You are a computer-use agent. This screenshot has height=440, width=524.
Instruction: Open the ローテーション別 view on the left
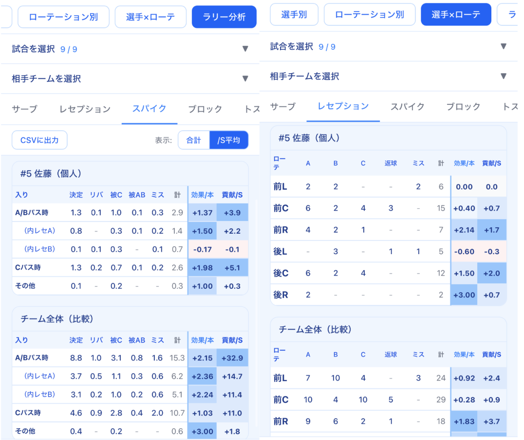click(x=63, y=17)
